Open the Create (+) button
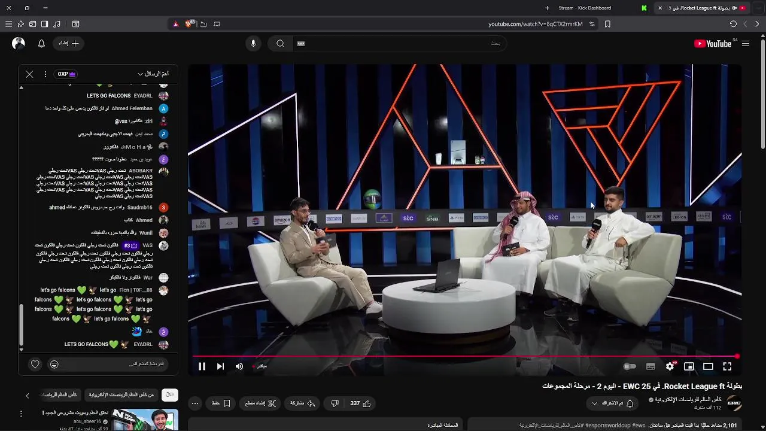 69,43
